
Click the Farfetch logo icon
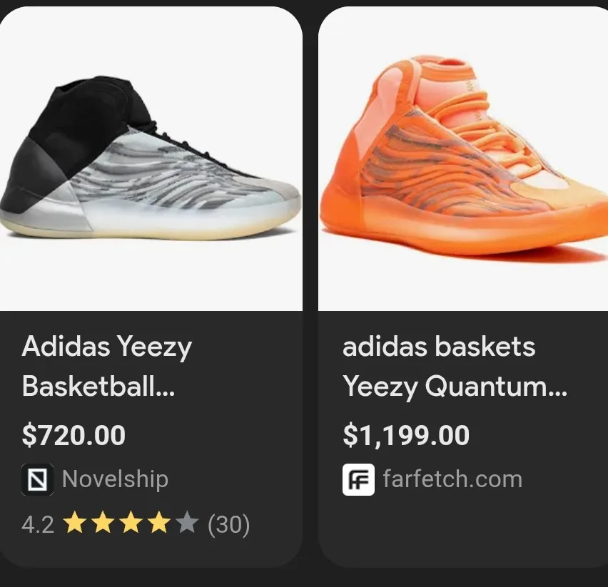click(x=358, y=479)
